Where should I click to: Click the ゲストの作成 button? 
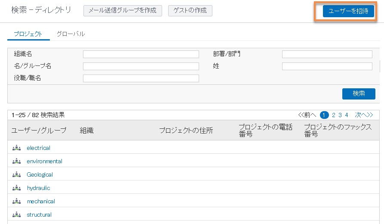pyautogui.click(x=190, y=10)
